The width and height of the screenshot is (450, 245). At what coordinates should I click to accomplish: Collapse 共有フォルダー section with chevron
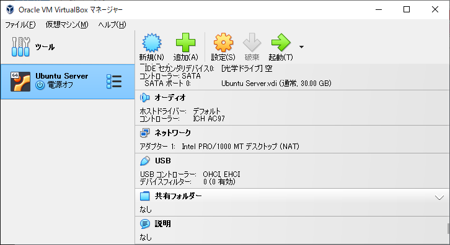439,197
